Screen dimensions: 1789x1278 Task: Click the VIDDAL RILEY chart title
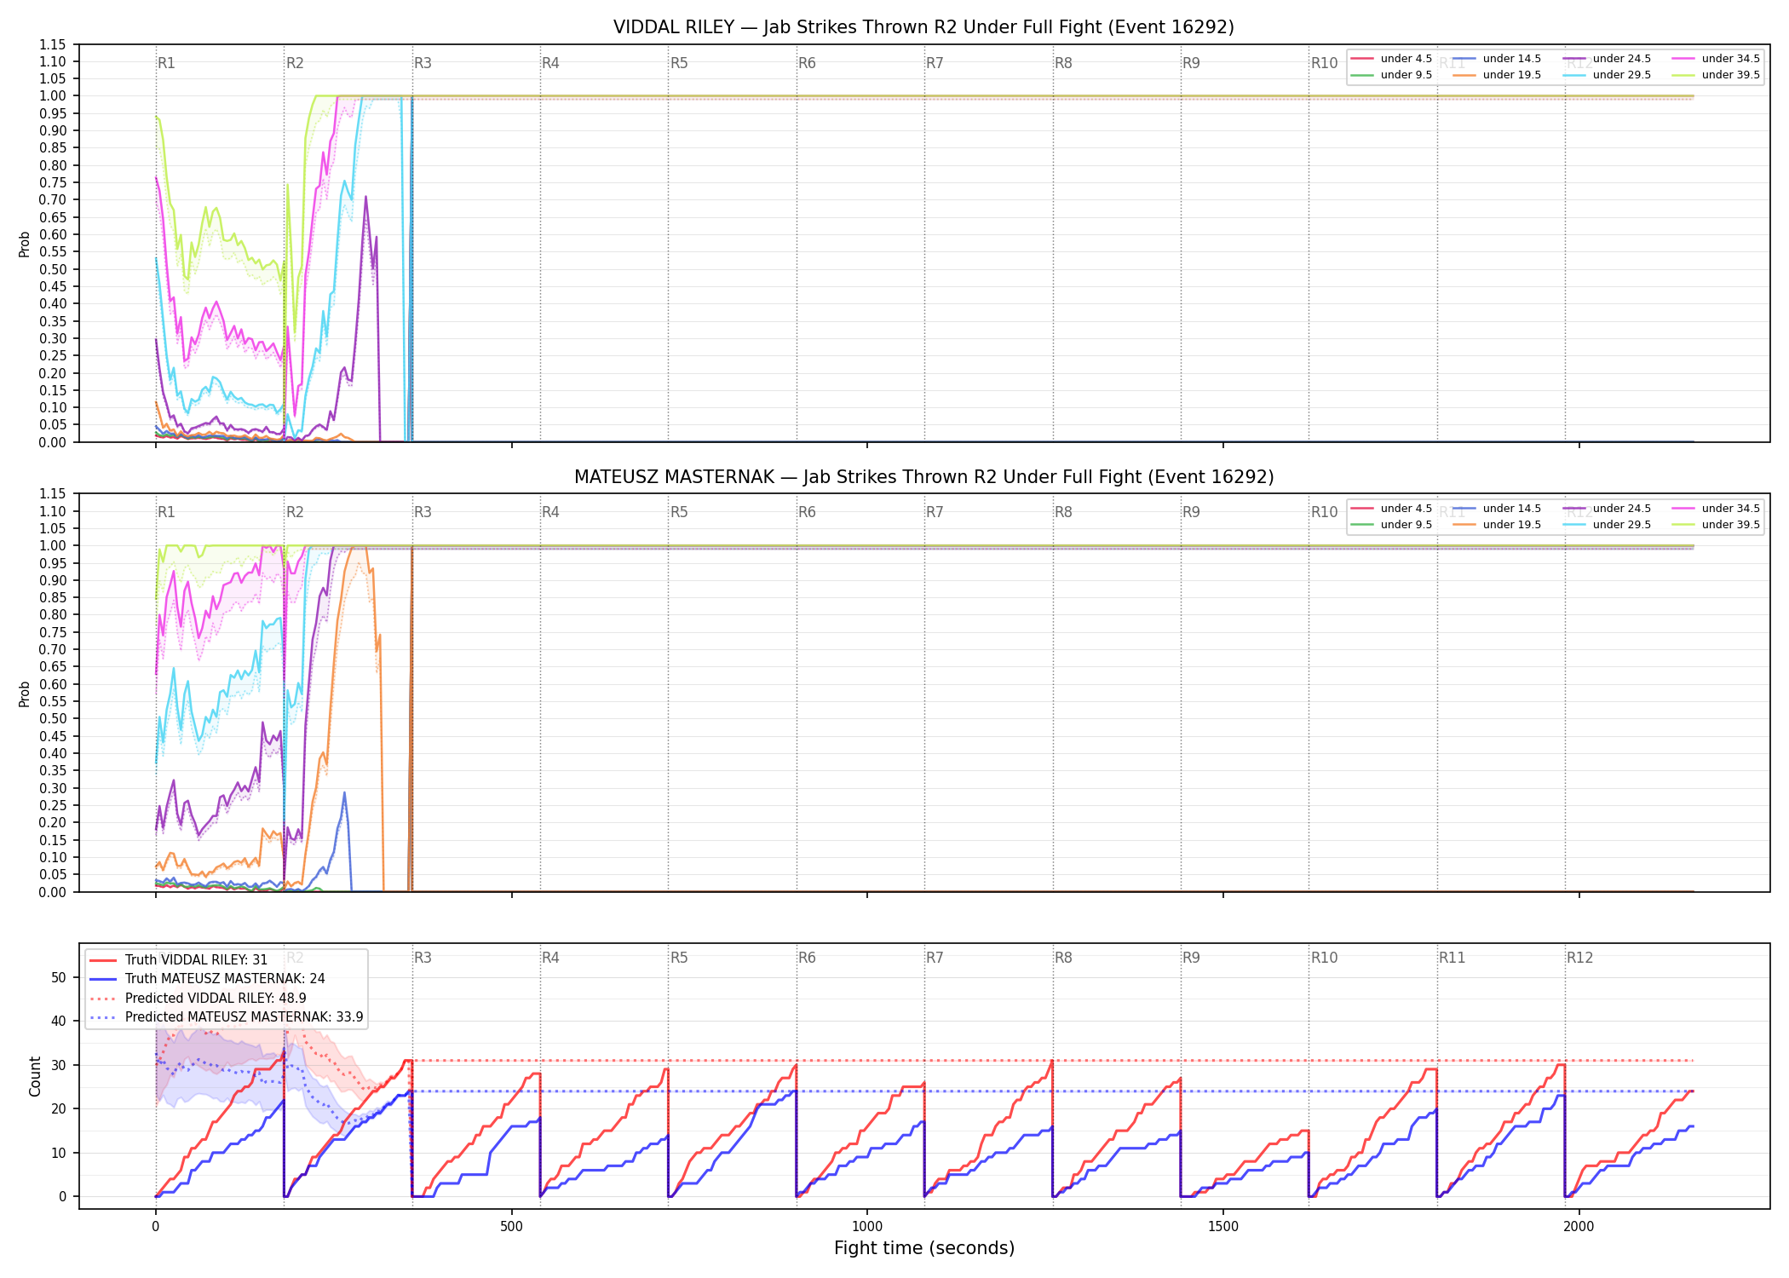[923, 27]
